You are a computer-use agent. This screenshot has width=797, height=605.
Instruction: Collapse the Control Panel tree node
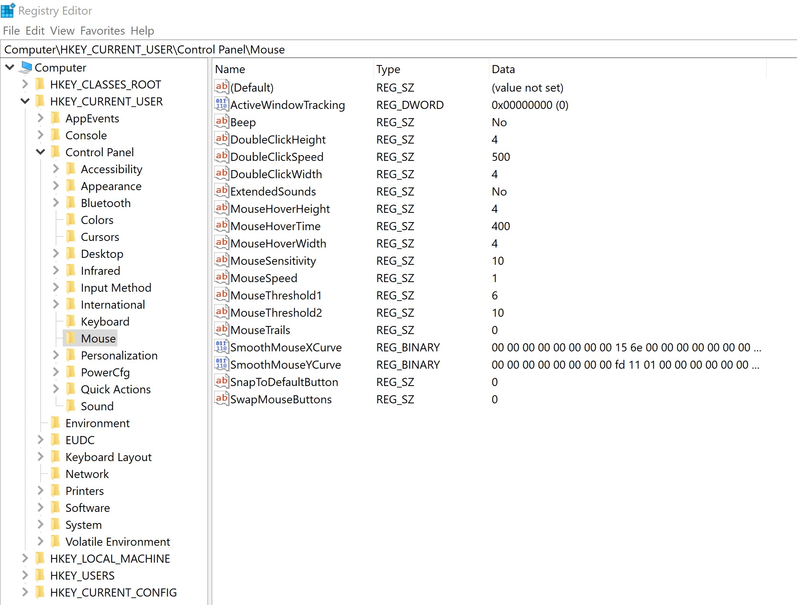tap(40, 152)
